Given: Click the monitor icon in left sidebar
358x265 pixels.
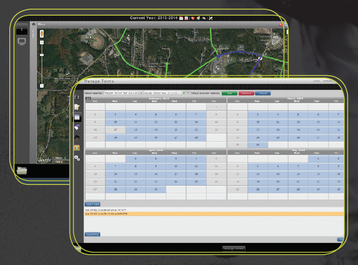Looking at the screenshot, I should (21, 42).
